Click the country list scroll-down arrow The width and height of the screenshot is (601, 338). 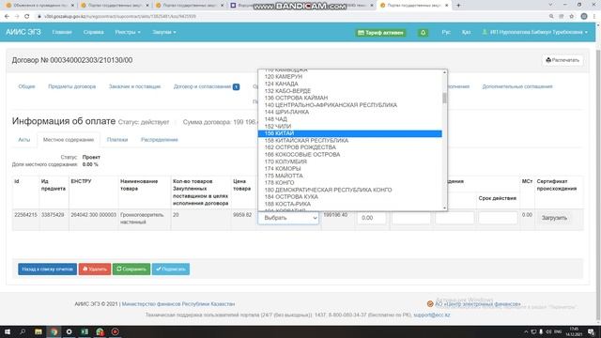point(444,208)
